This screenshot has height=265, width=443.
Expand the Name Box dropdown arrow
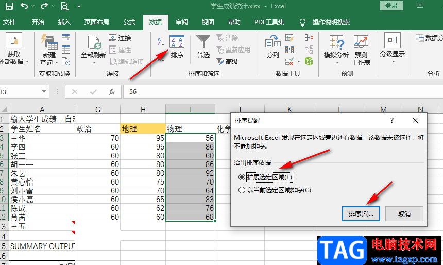point(44,91)
